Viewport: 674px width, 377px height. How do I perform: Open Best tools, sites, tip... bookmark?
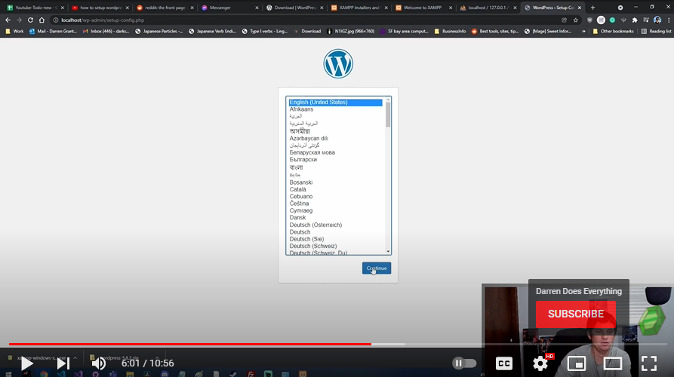point(495,32)
